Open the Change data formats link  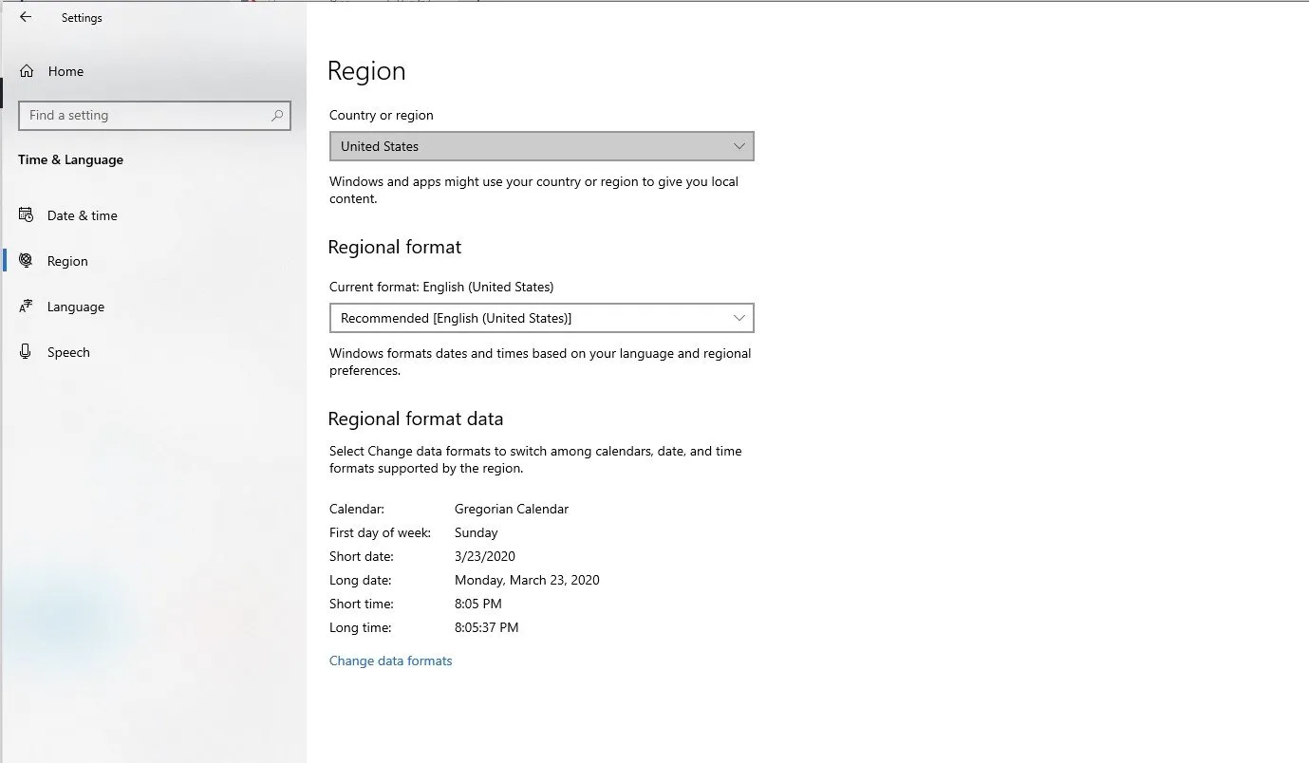pos(390,661)
